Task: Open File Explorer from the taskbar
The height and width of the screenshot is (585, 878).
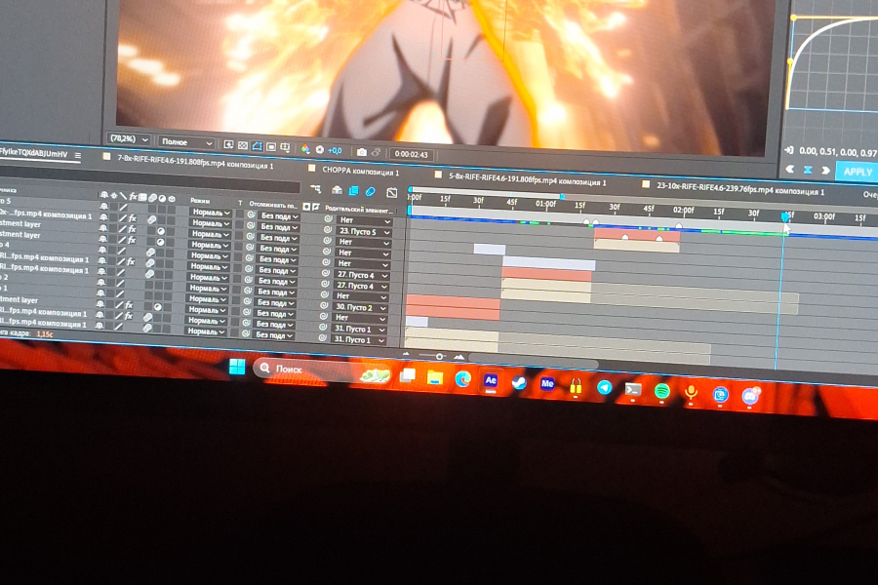Action: (434, 378)
